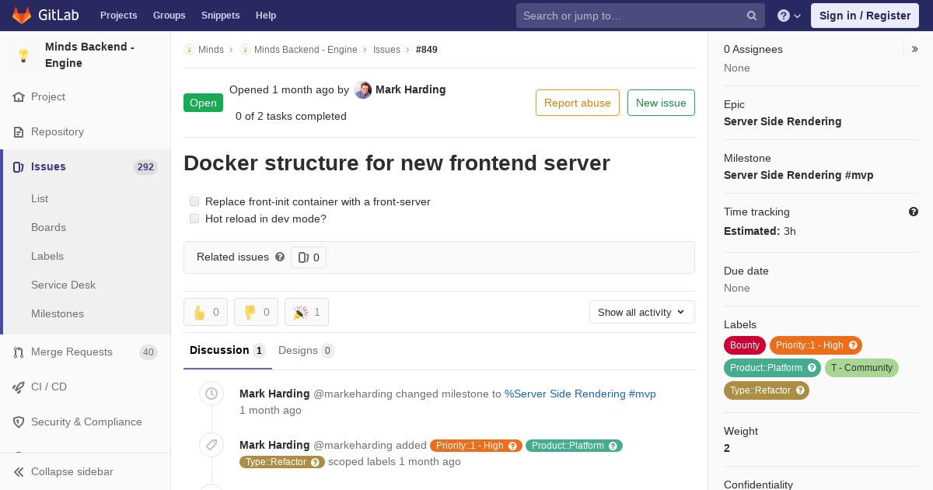933x490 pixels.
Task: Add the party popper reaction
Action: coord(306,312)
